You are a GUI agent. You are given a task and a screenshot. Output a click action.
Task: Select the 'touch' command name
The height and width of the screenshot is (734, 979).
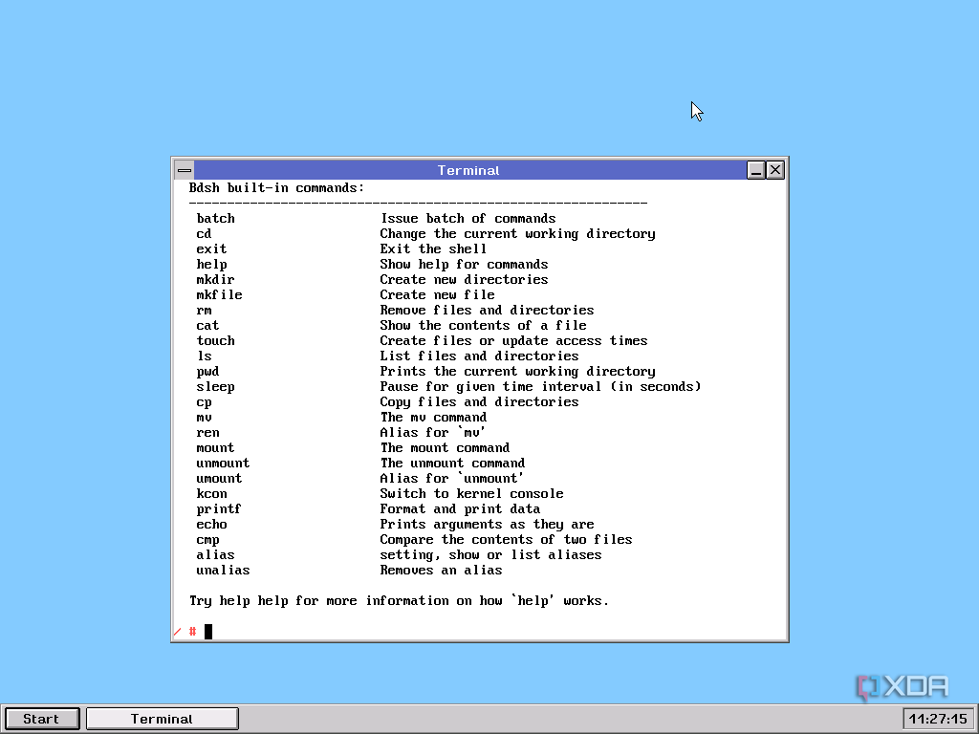coord(215,341)
